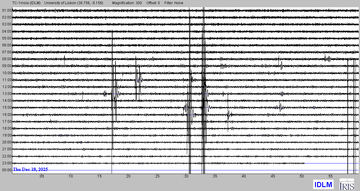Select the 16:00 hour trace label
Screen dimensions: 360x191
click(7, 115)
